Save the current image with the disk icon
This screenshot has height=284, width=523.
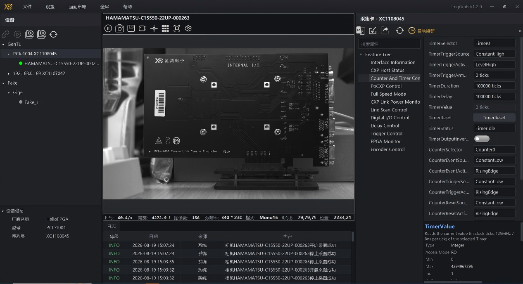click(x=131, y=28)
